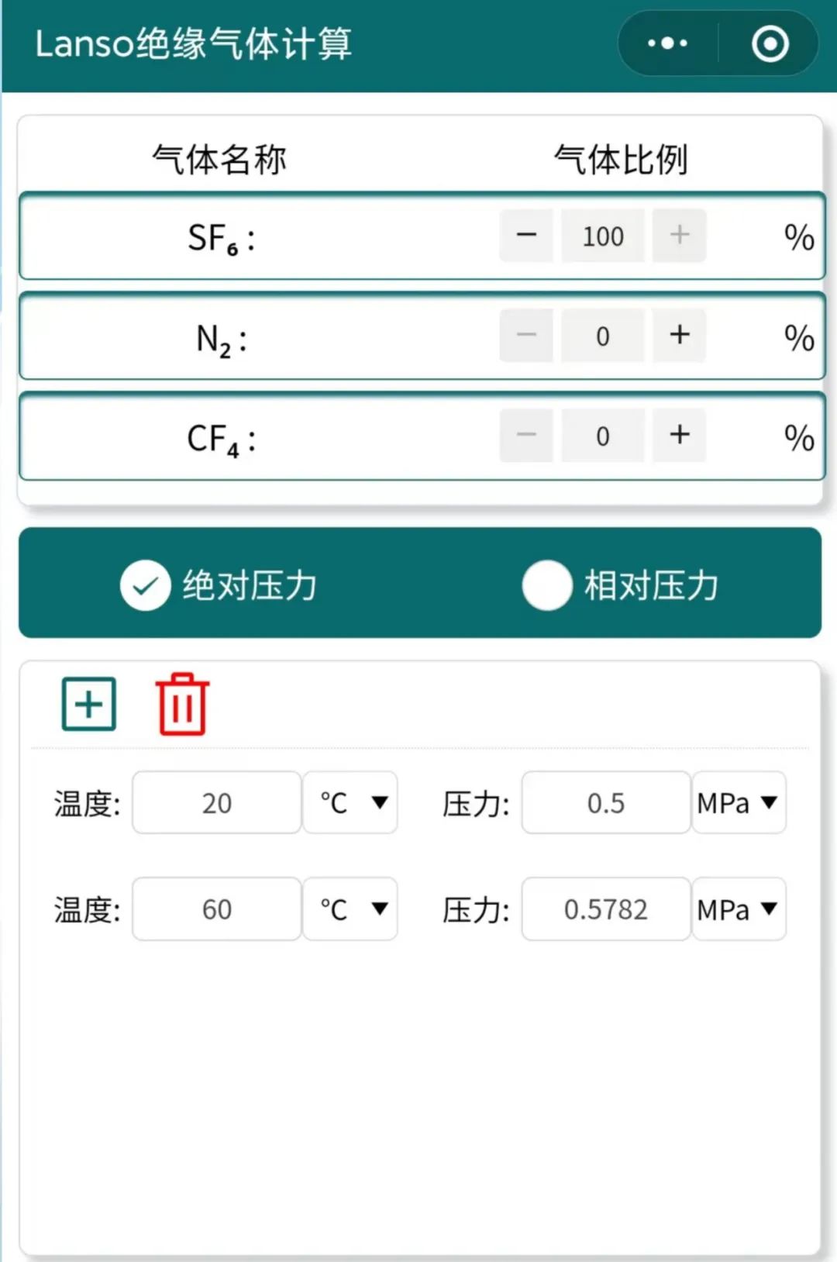
Task: Toggle the checked absolute pressure circle
Action: click(145, 586)
